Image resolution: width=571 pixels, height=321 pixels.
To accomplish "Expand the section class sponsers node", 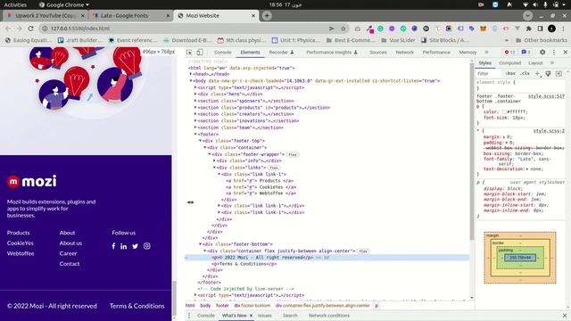I will (195, 101).
